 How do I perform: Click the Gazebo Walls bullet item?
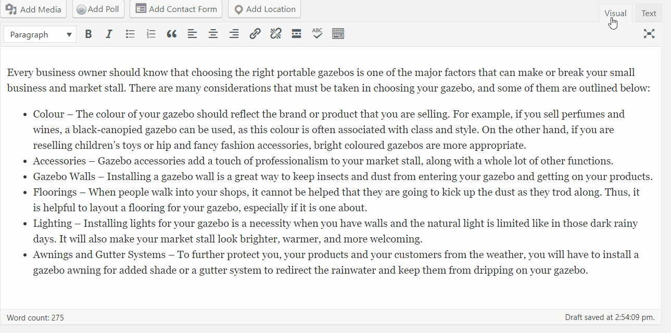pyautogui.click(x=343, y=176)
